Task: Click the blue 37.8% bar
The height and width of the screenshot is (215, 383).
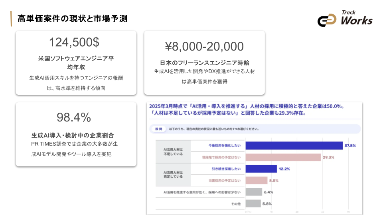Action: click(x=294, y=146)
